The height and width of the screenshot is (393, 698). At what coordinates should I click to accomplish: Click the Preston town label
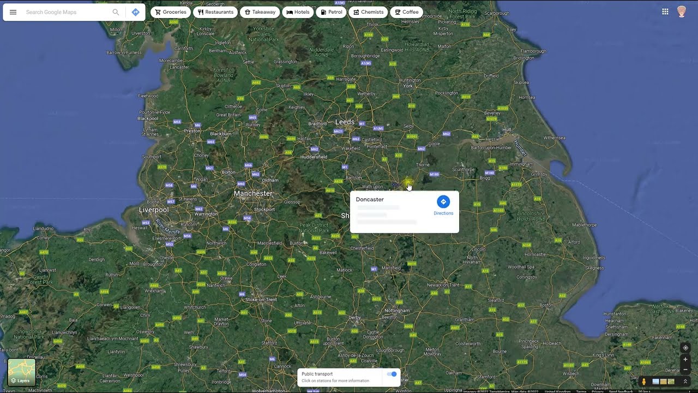[x=192, y=131]
